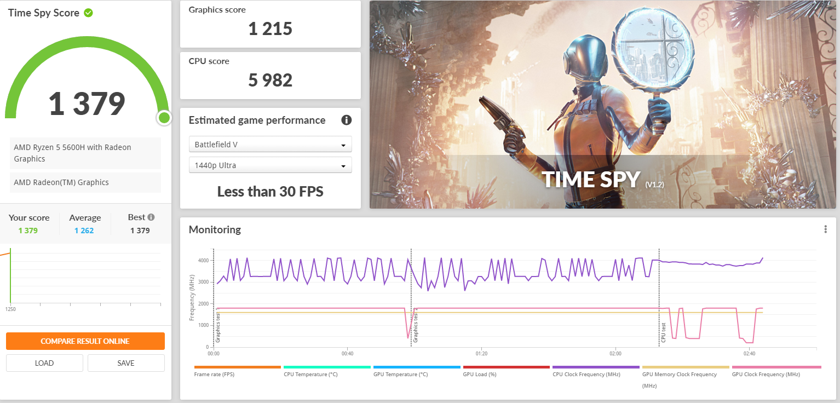Viewport: 840px width, 403px height.
Task: Click the info icon next to Best score
Action: click(x=151, y=217)
